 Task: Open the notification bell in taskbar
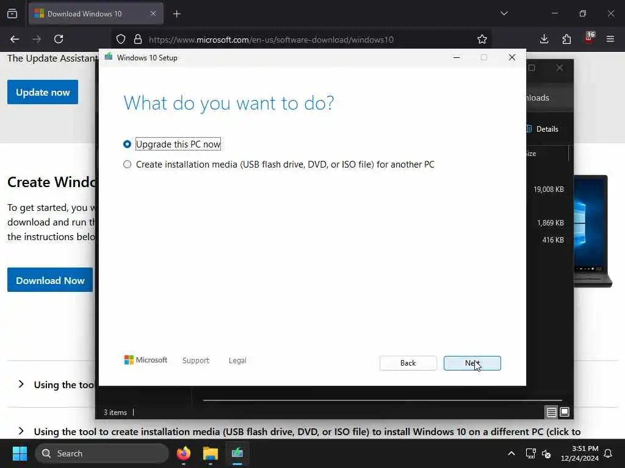(x=609, y=453)
